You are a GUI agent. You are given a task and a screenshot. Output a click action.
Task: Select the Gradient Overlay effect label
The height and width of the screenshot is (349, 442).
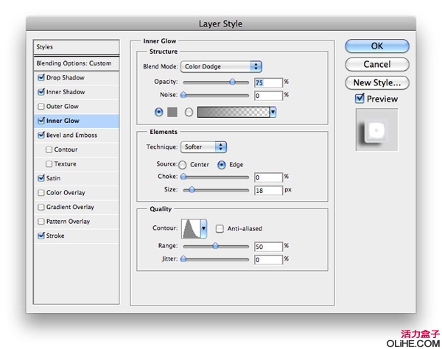point(70,207)
